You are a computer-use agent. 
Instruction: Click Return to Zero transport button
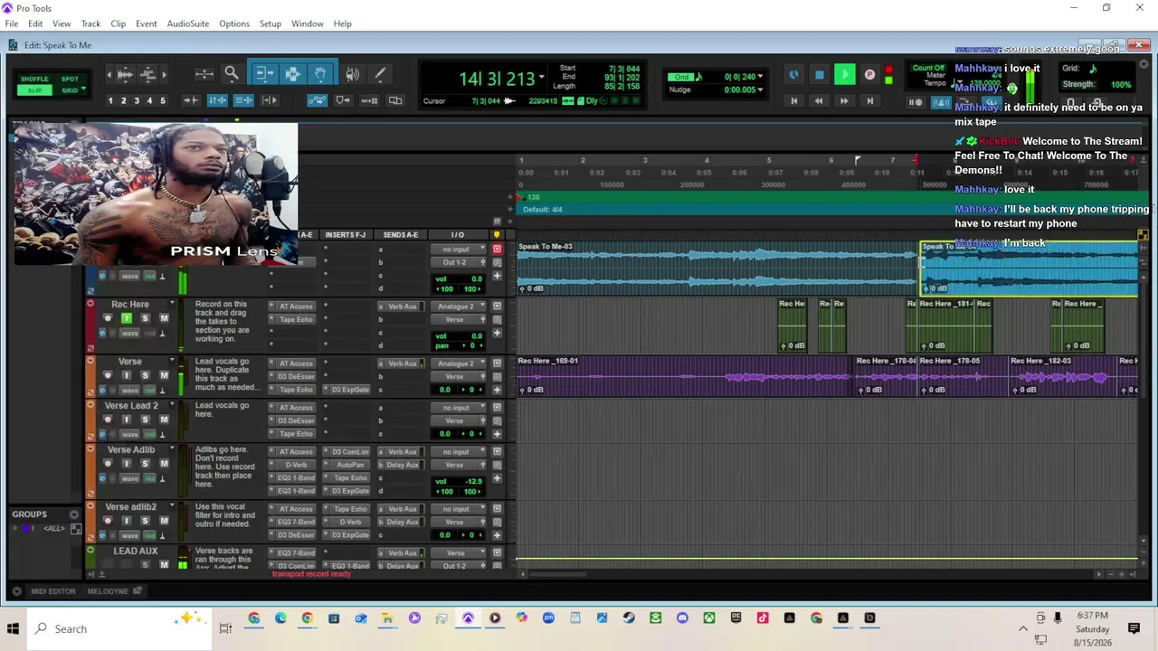[794, 101]
